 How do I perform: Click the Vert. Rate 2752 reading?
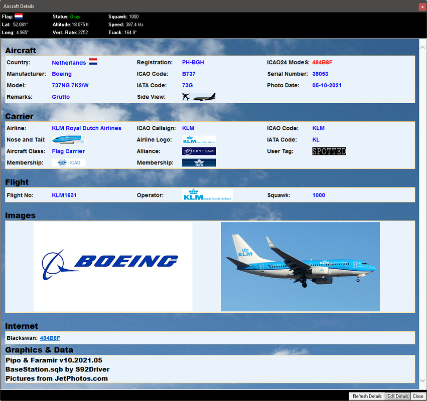tap(70, 33)
